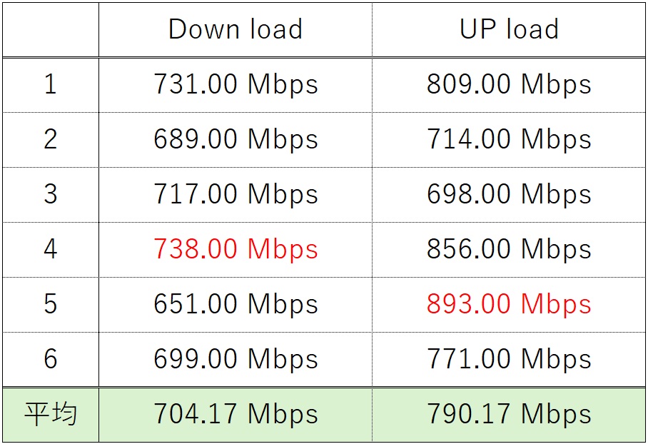Click the average 790.17 Mbps cell
The height and width of the screenshot is (444, 648).
pos(509,414)
